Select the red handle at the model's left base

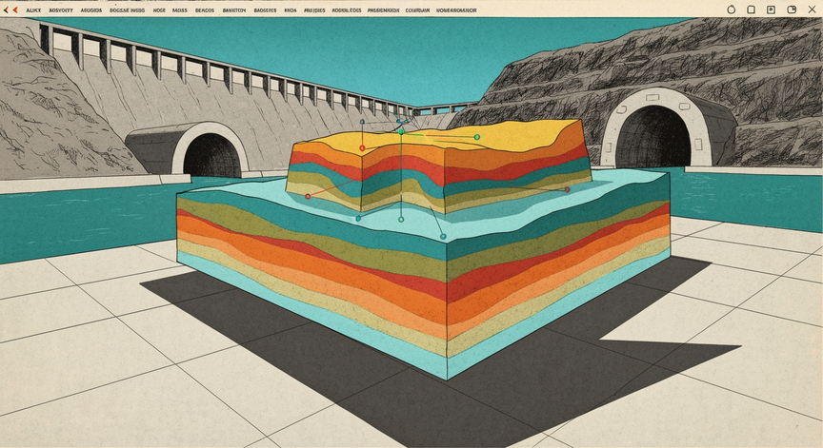coord(308,197)
